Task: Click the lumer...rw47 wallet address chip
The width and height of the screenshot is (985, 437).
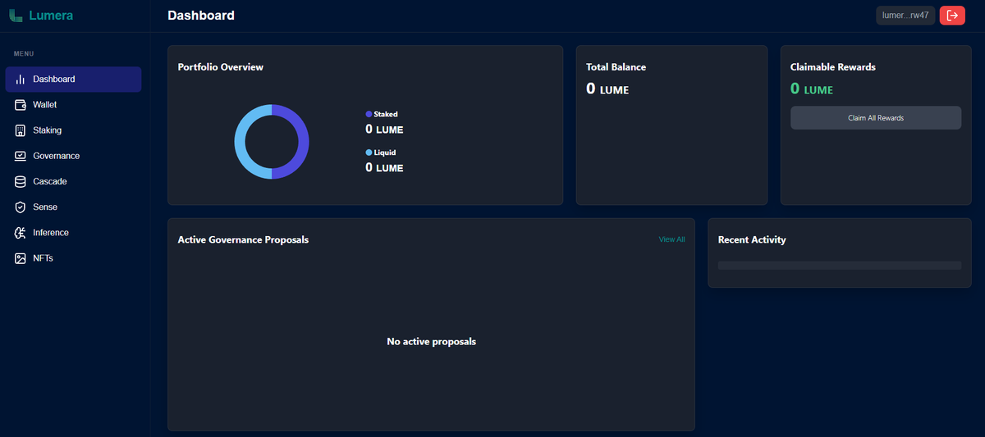Action: (x=905, y=15)
